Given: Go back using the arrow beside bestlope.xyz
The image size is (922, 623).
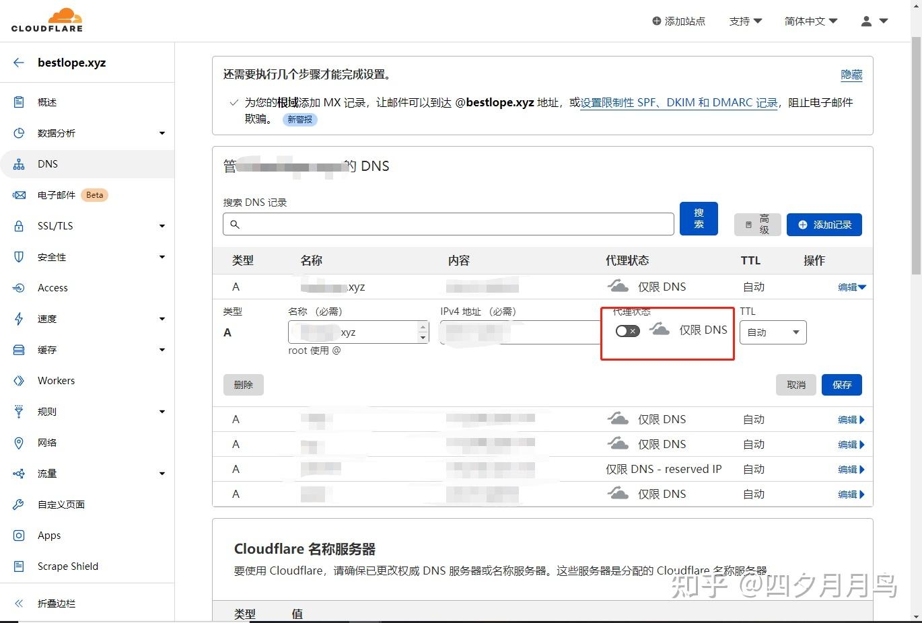Looking at the screenshot, I should pos(19,63).
